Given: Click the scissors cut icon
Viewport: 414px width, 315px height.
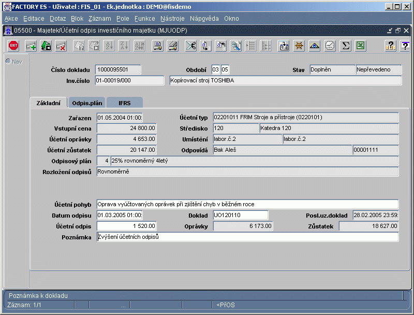Looking at the screenshot, I should [x=190, y=46].
